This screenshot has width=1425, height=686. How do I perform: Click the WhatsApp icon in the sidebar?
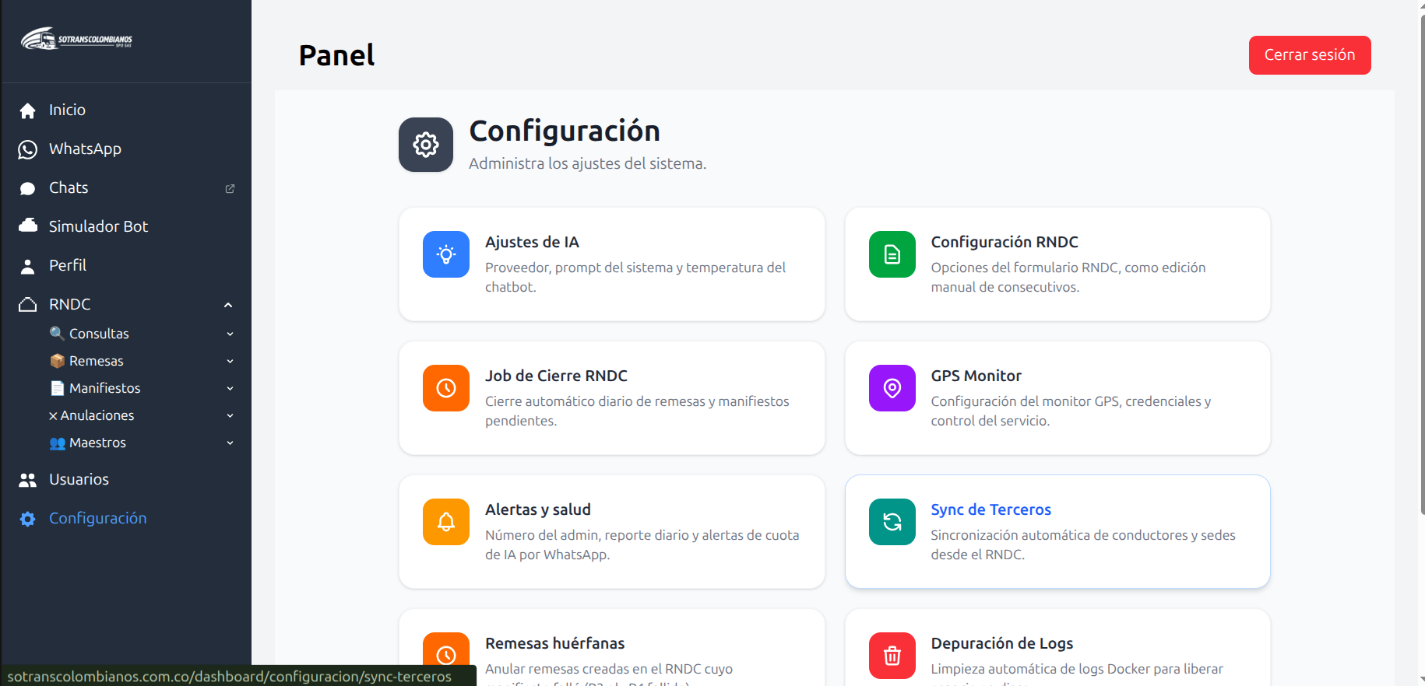[28, 149]
